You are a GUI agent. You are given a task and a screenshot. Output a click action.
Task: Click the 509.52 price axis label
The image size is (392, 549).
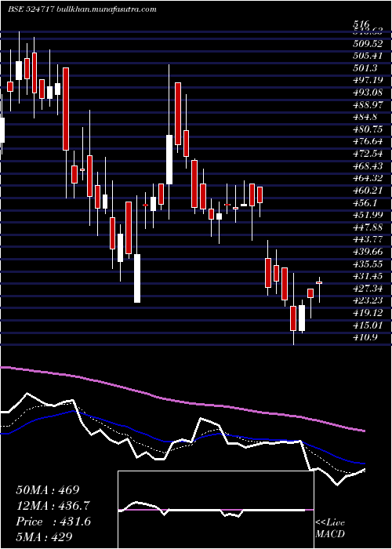click(x=368, y=44)
